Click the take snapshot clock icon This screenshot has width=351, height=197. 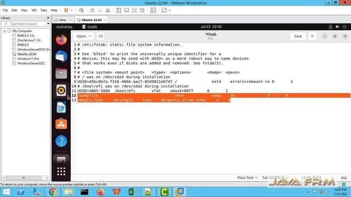pyautogui.click(x=92, y=10)
